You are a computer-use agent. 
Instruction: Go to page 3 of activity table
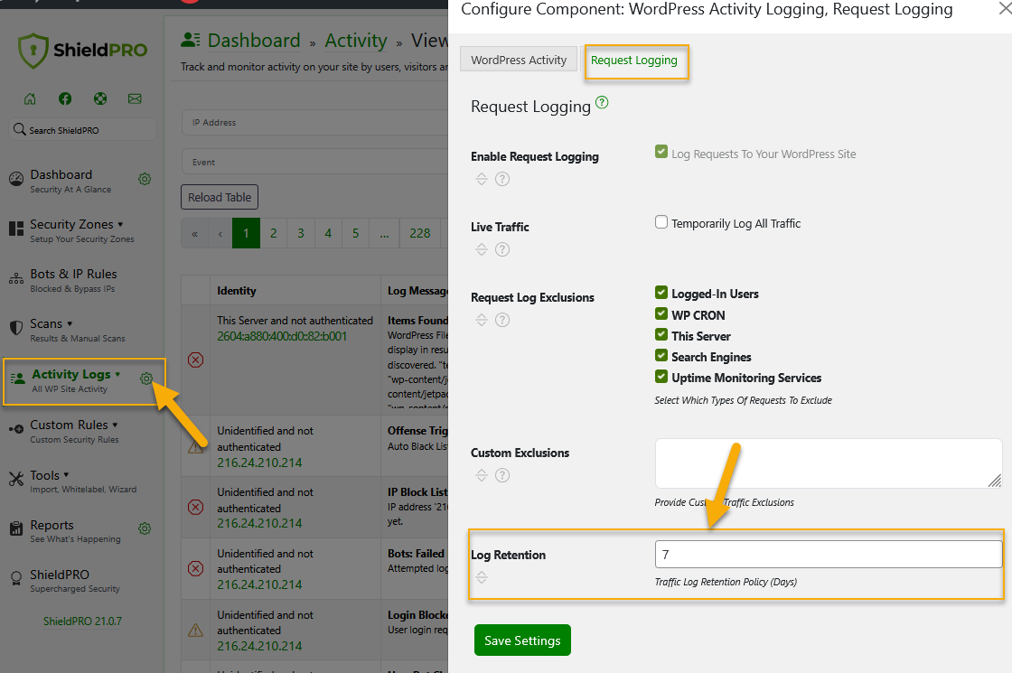pyautogui.click(x=301, y=233)
